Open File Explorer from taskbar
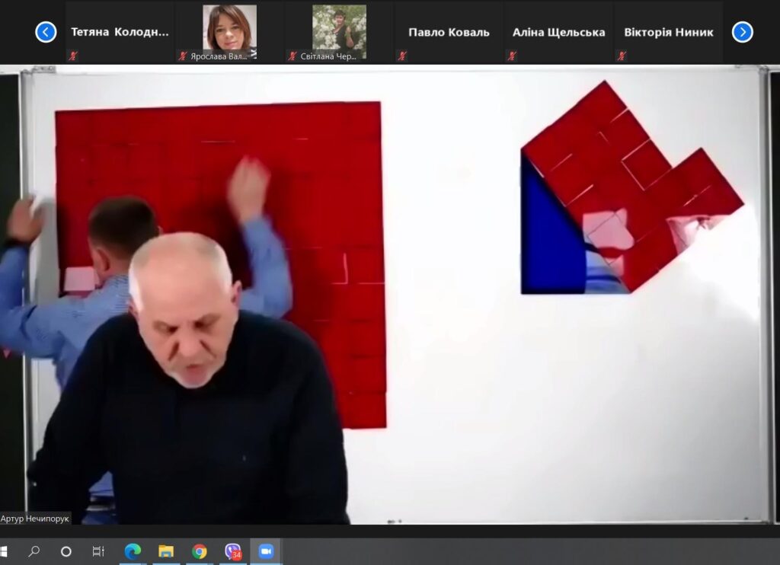The image size is (780, 565). pos(165,551)
